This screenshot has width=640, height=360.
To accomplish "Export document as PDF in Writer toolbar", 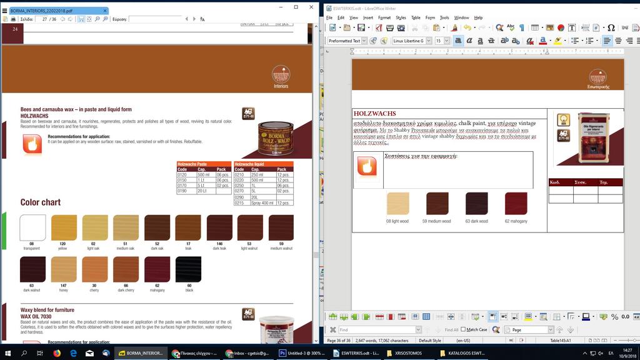I will (379, 27).
